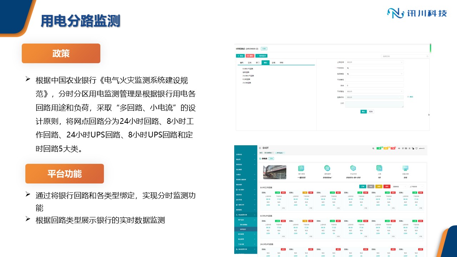Select the 建筑 tab in the tree panel

point(241,62)
